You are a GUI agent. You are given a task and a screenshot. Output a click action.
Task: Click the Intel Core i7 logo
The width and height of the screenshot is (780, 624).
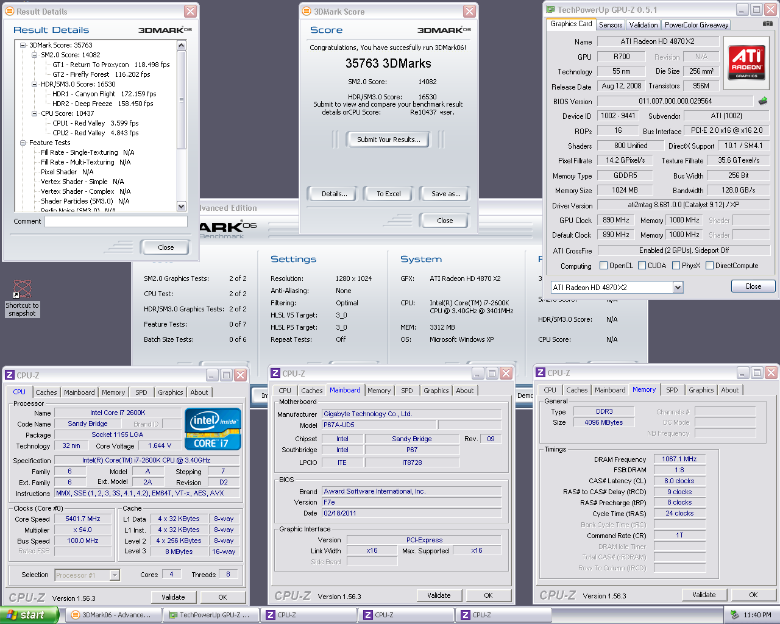pyautogui.click(x=213, y=430)
